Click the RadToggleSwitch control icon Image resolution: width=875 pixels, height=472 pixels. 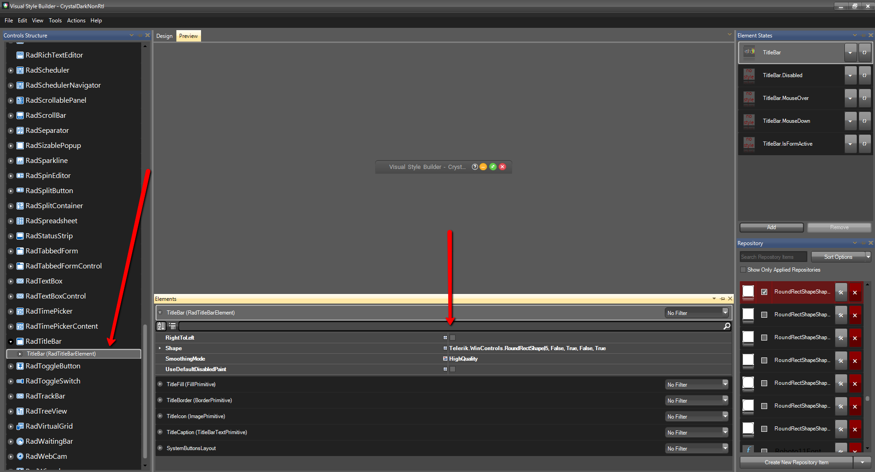click(20, 381)
